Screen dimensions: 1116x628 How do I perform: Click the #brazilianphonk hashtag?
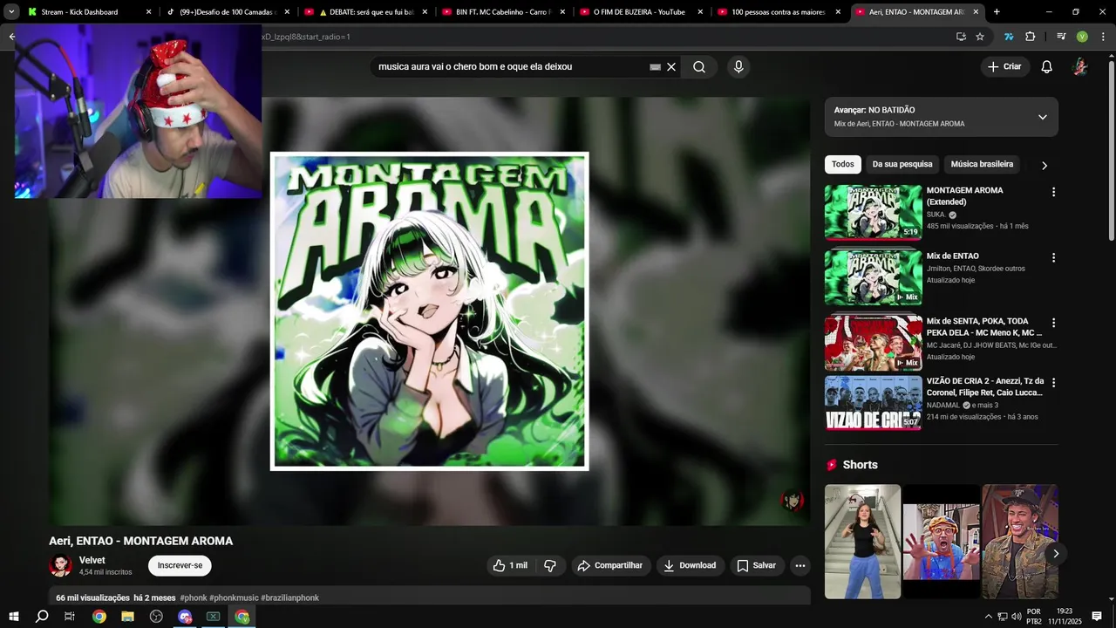pos(290,598)
